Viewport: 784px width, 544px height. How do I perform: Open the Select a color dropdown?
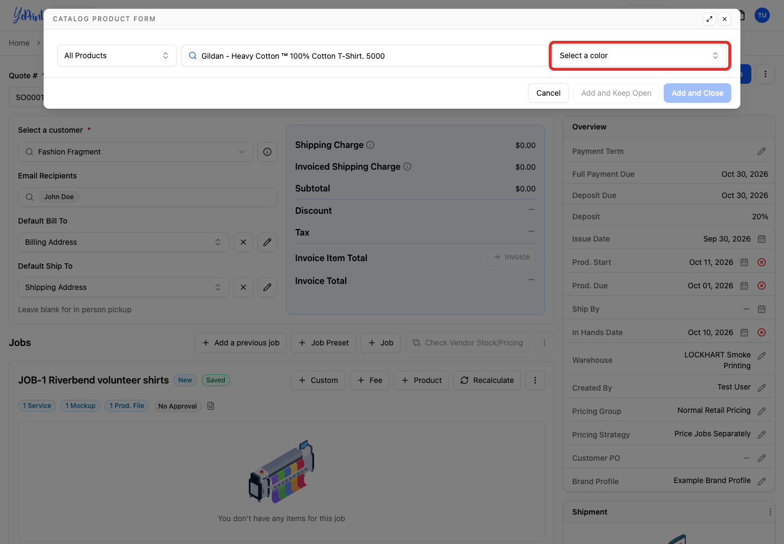click(x=639, y=55)
